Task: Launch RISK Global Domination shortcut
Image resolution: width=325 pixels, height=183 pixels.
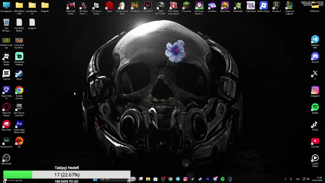Action: click(x=174, y=8)
